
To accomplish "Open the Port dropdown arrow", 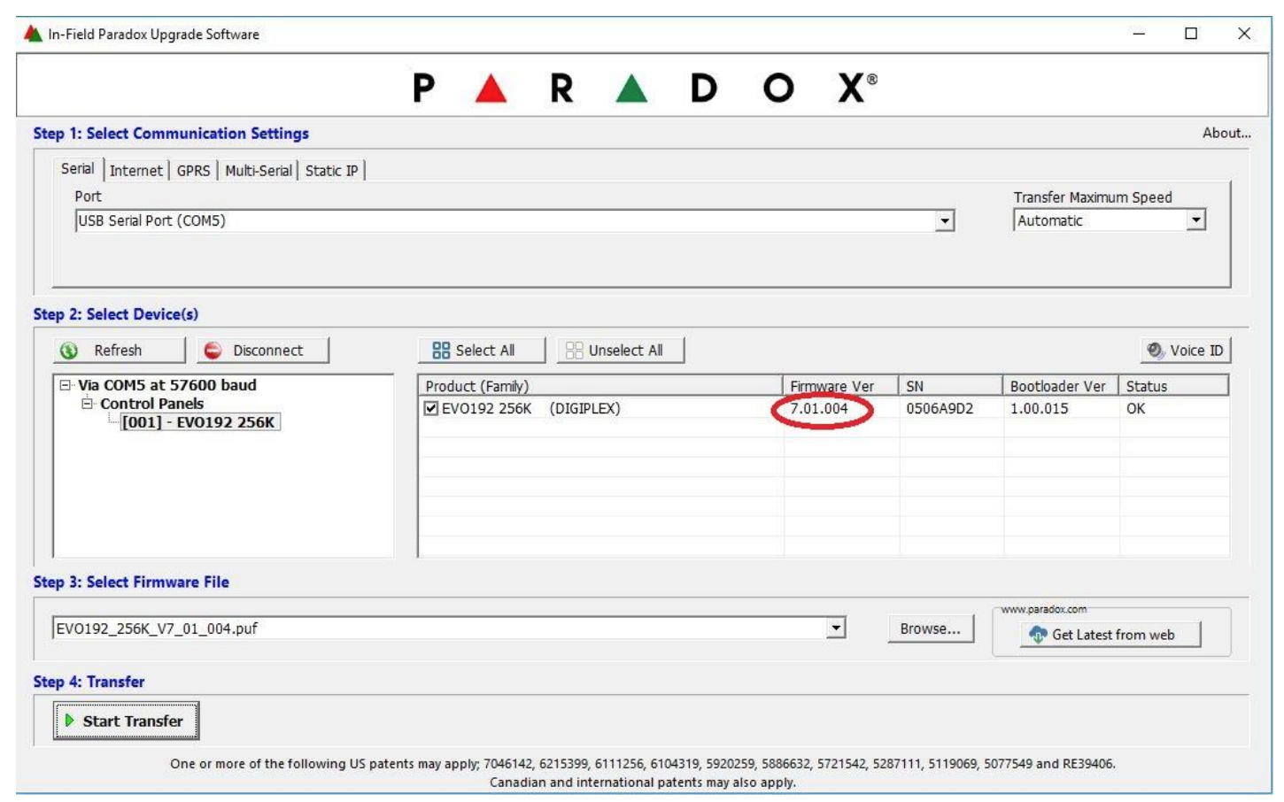I will tap(945, 221).
